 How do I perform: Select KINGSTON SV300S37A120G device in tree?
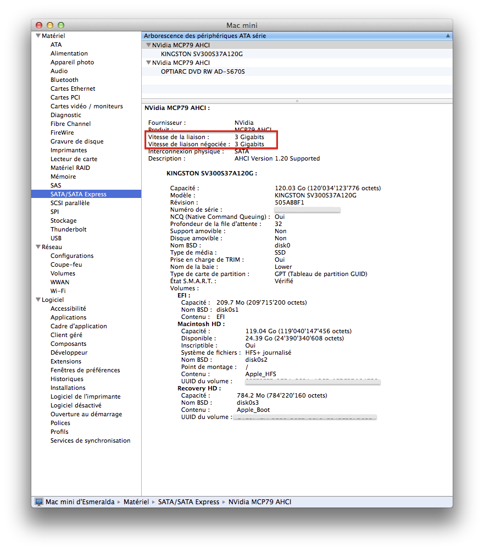202,54
